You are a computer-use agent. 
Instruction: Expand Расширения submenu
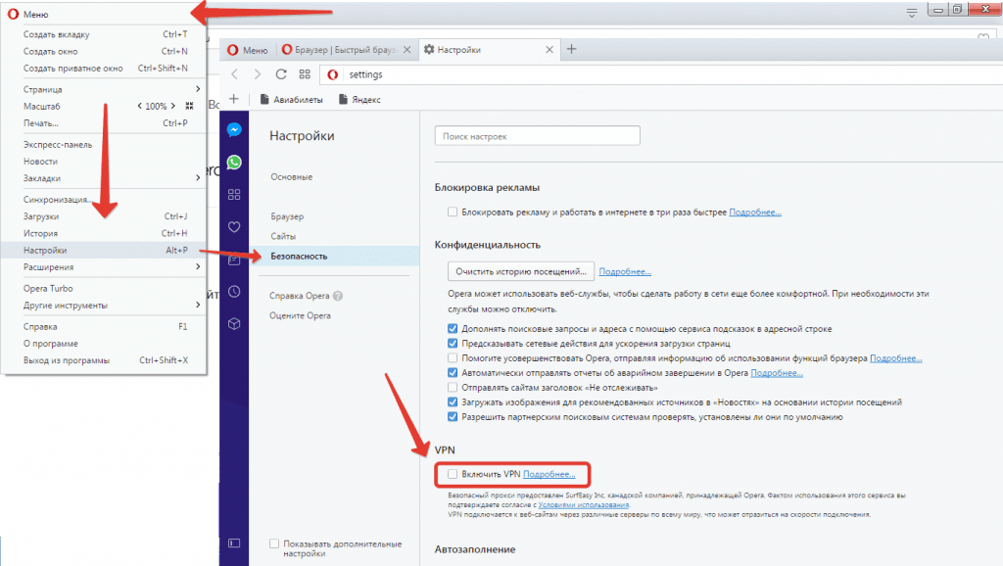coord(198,266)
